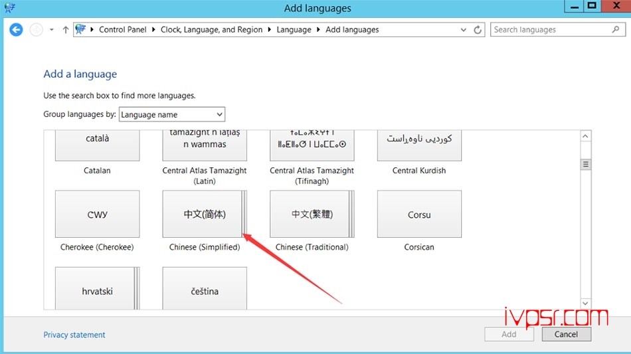Close the Add languages window
The width and height of the screenshot is (631, 354).
[616, 6]
